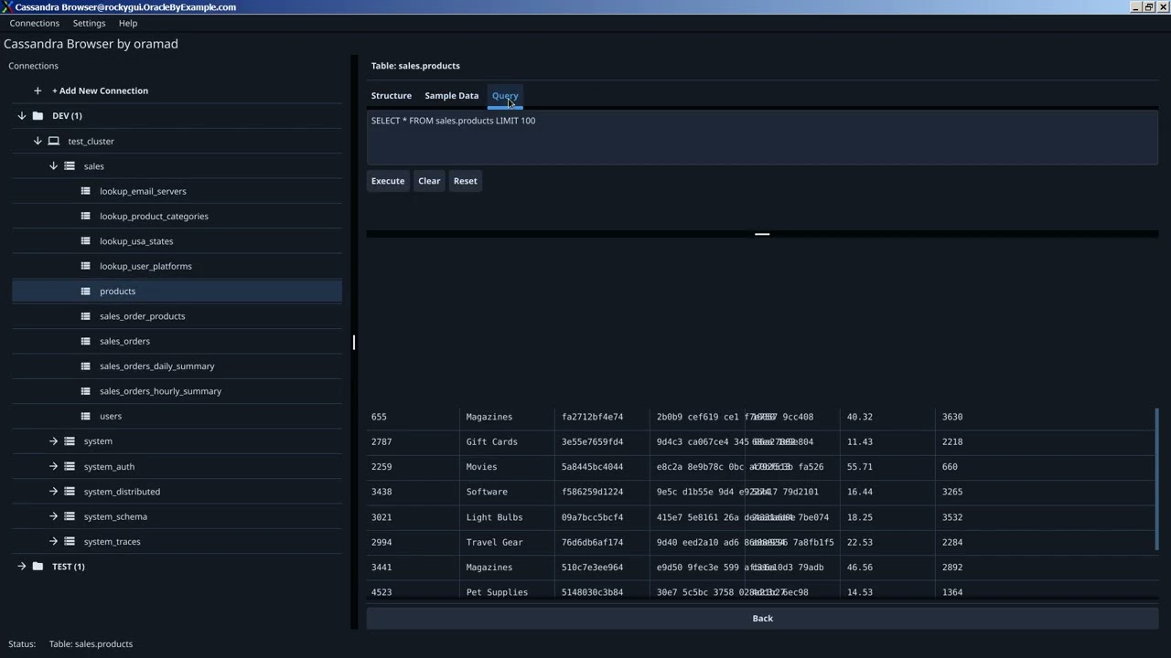Screen dimensions: 1171x658
Task: Open the Settings menu
Action: [x=89, y=23]
